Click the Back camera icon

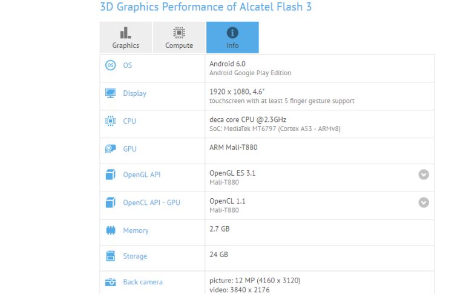[111, 282]
